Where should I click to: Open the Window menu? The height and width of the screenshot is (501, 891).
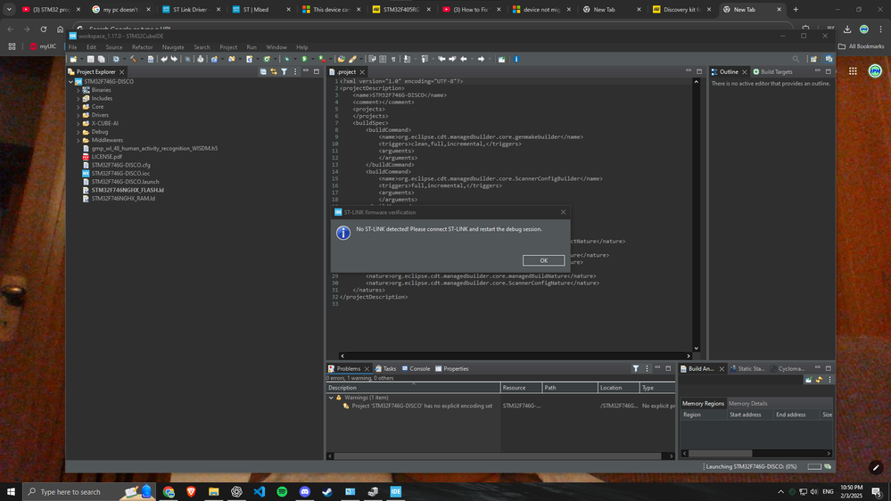point(276,47)
